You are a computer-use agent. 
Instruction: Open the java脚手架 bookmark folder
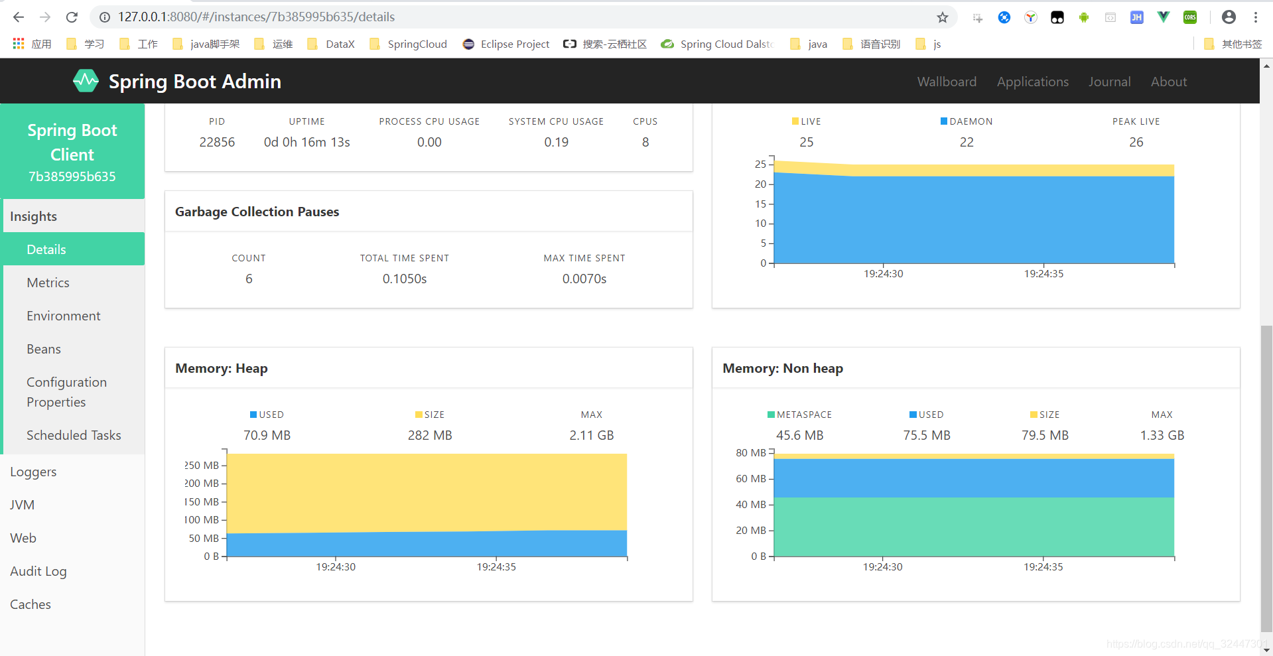click(206, 44)
